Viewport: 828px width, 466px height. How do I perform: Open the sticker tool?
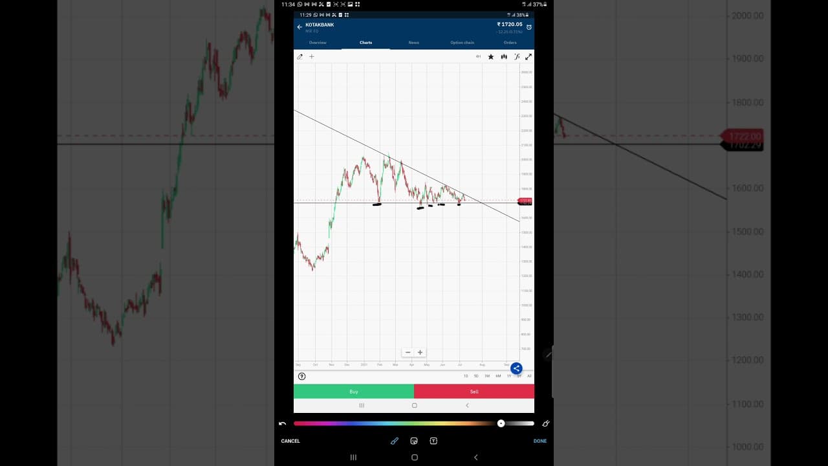click(414, 441)
